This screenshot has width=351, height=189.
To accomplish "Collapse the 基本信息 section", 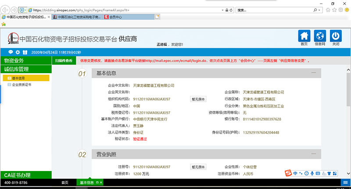I will [314, 73].
